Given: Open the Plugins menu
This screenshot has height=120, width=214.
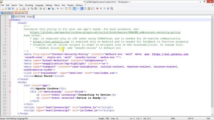Looking at the screenshot, I should click(71, 5).
